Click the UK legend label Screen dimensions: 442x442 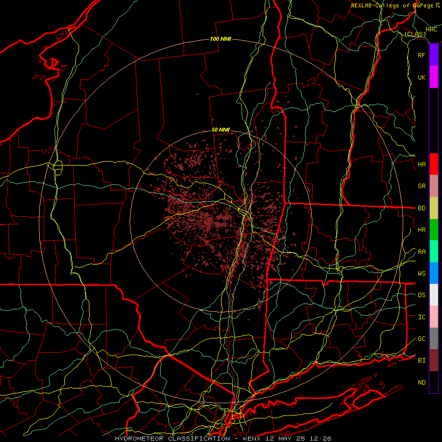point(421,77)
